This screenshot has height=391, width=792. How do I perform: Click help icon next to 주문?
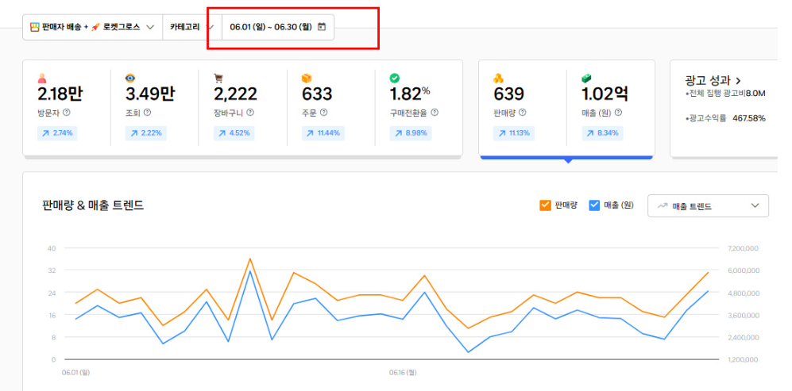(x=324, y=113)
